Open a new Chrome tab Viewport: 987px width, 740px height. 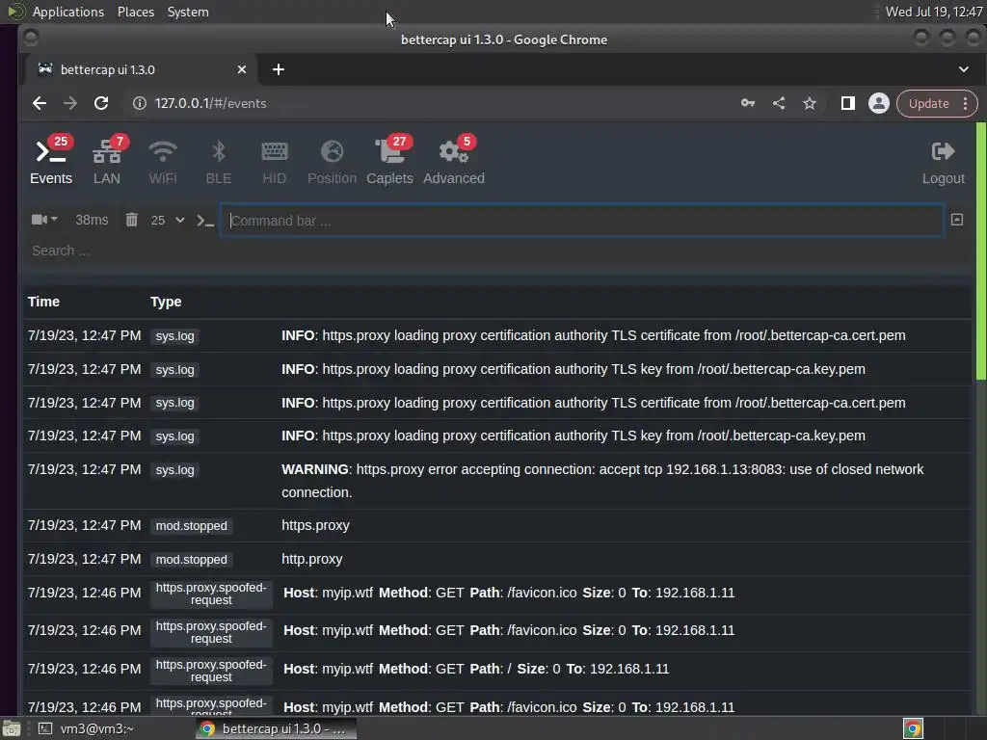pyautogui.click(x=279, y=69)
